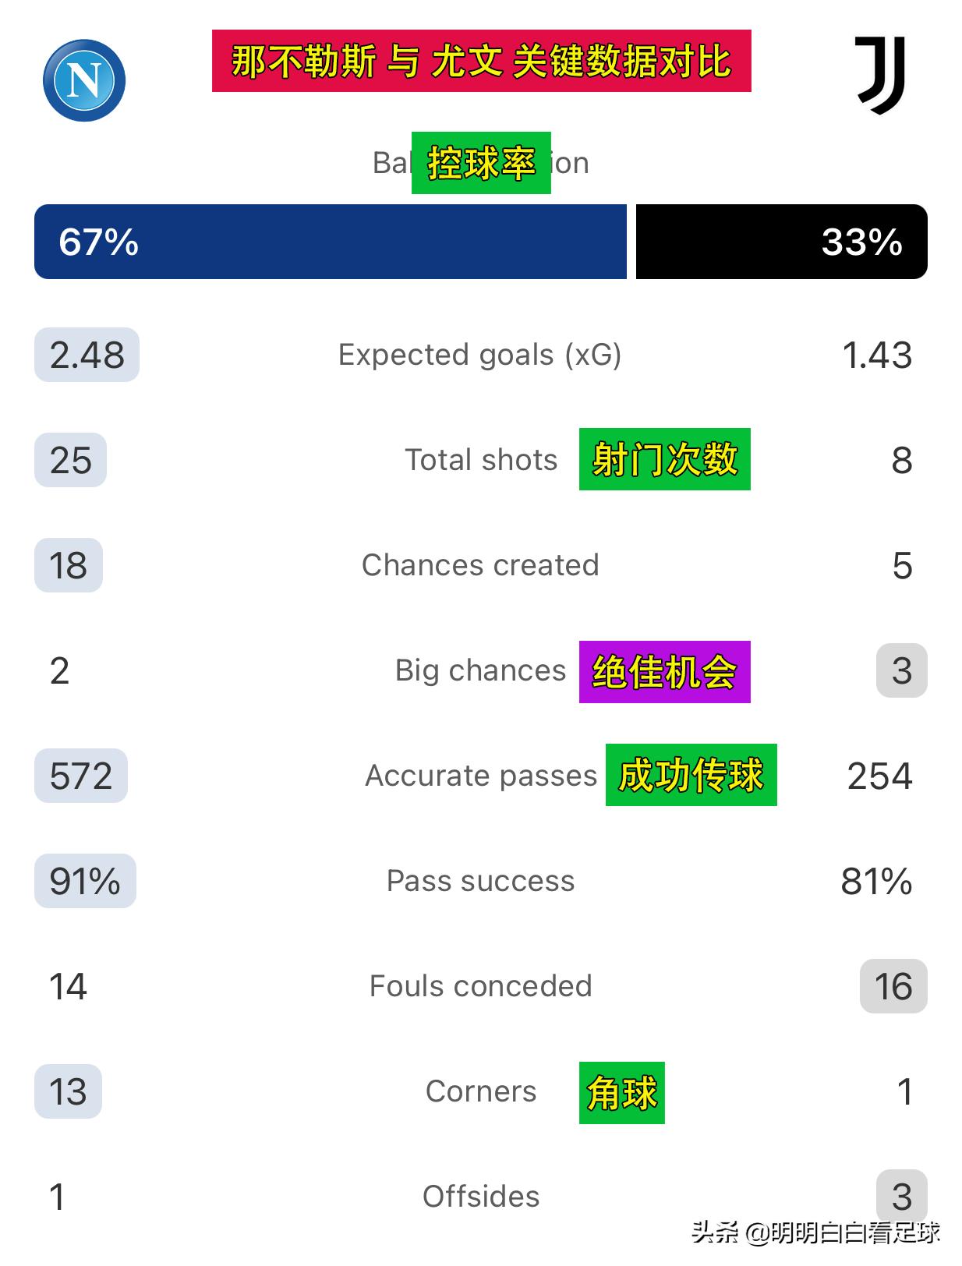
Task: Select the blue 67% possession bar
Action: 330,242
